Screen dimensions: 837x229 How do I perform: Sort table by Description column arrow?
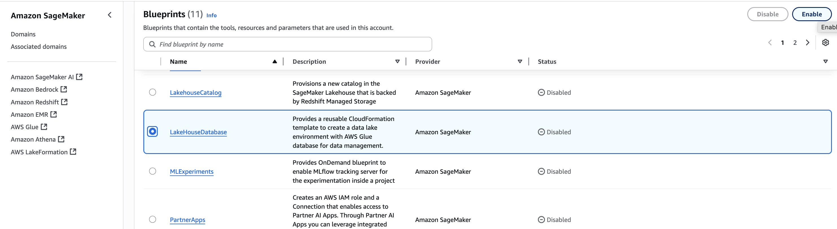click(397, 61)
